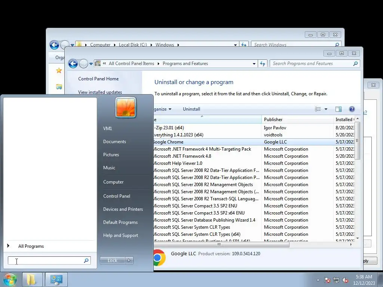Open the Organize dropdown menu
This screenshot has height=287, width=383.
162,109
